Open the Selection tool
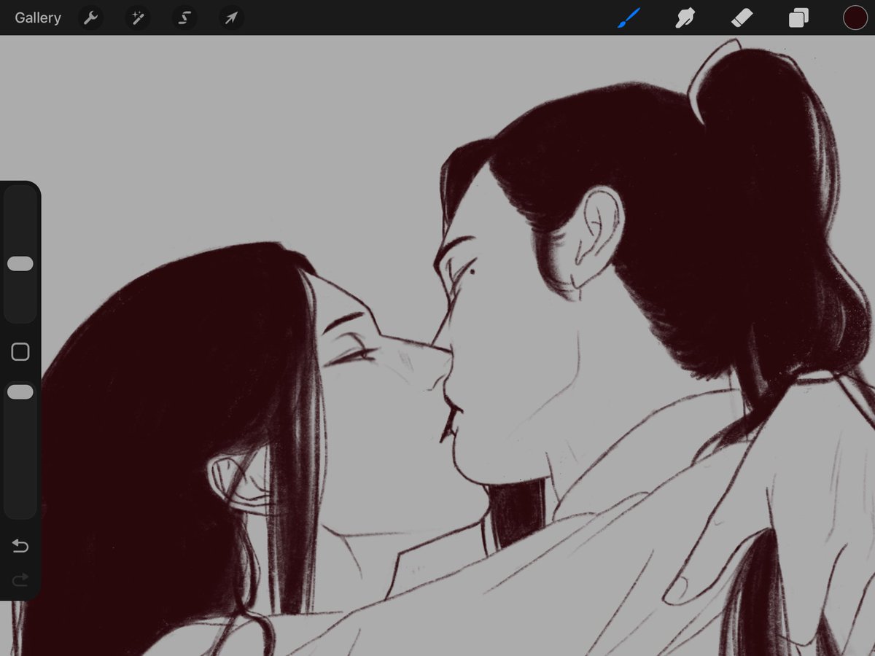Screen dimensions: 875x656 pyautogui.click(x=184, y=17)
